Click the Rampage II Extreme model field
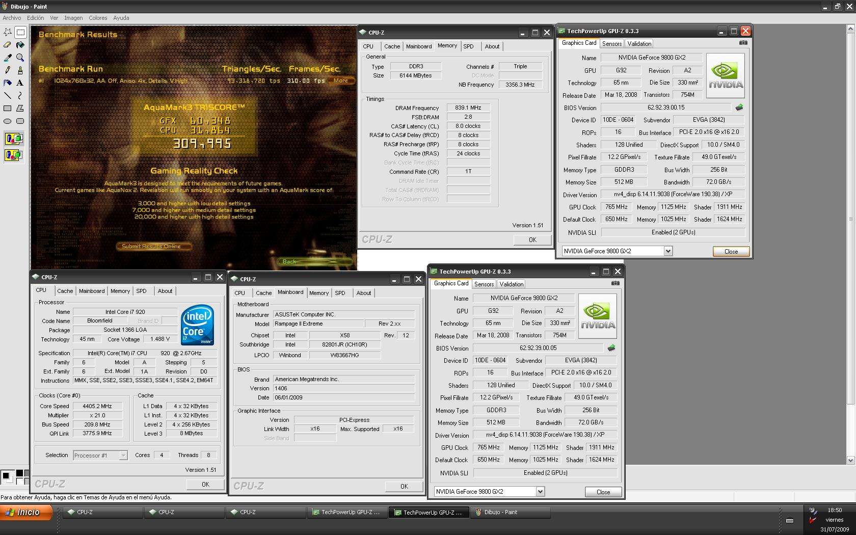This screenshot has width=856, height=535. pyautogui.click(x=318, y=324)
